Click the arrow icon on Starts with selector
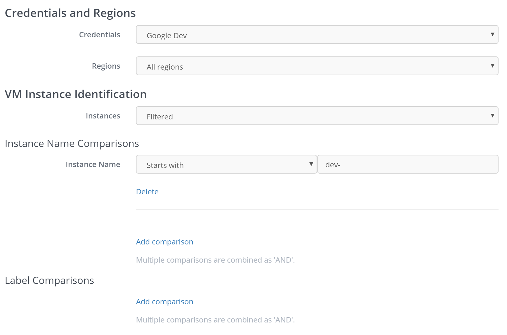Screen dimensions: 507x335 (x=311, y=164)
